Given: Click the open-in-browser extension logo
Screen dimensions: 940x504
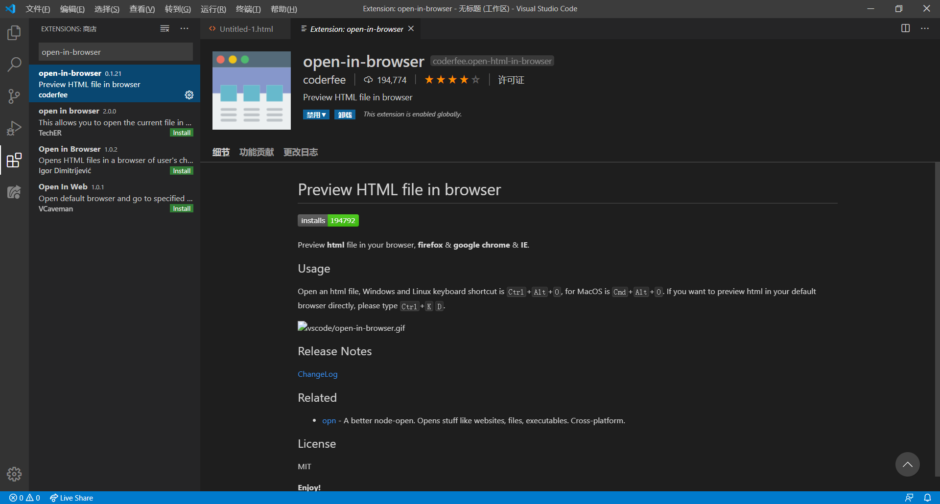Looking at the screenshot, I should pyautogui.click(x=252, y=91).
